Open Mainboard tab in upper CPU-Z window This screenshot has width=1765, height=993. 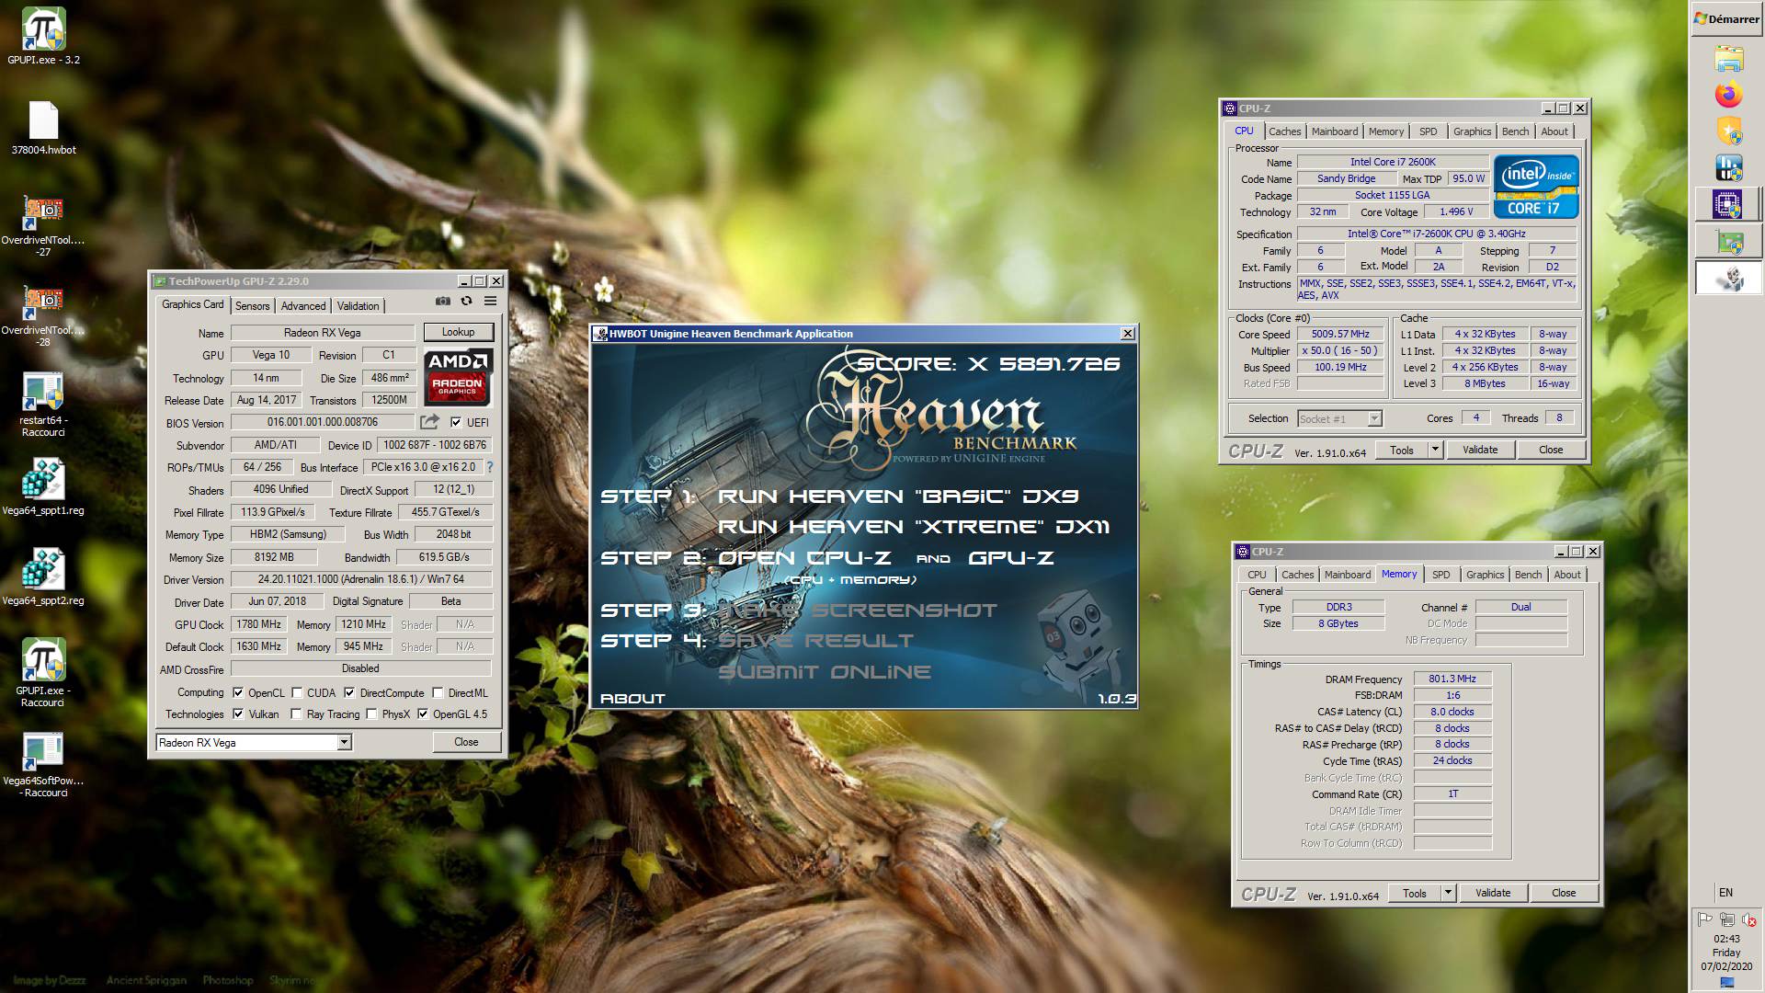pyautogui.click(x=1335, y=131)
